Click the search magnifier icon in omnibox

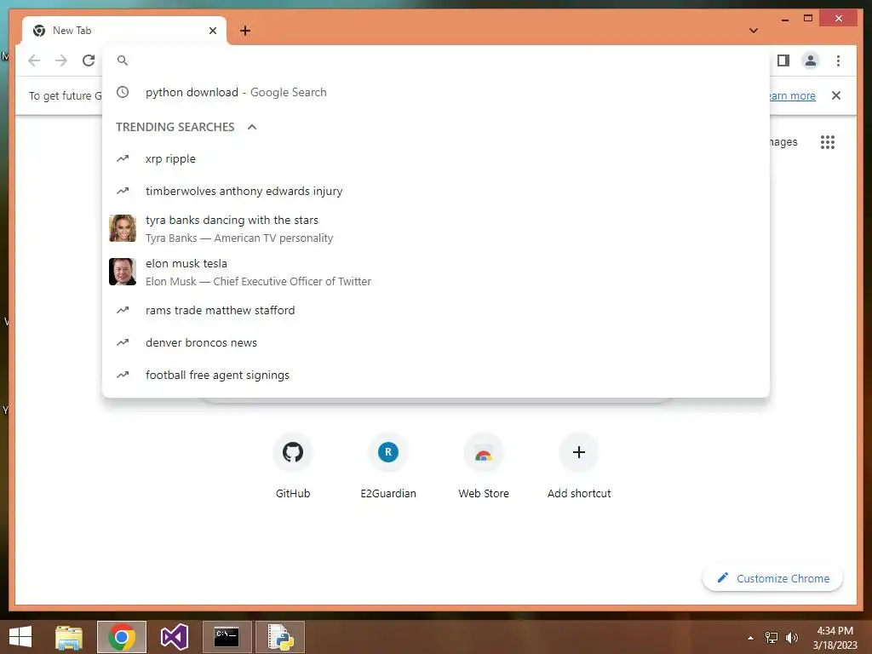tap(123, 60)
